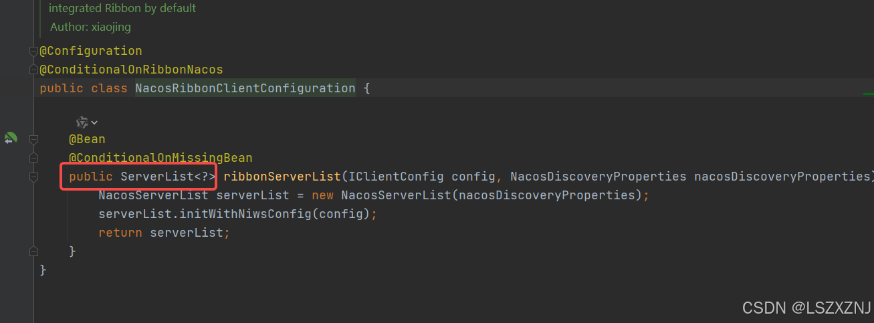Click the "class" keyword
874x323 pixels.
pos(109,88)
